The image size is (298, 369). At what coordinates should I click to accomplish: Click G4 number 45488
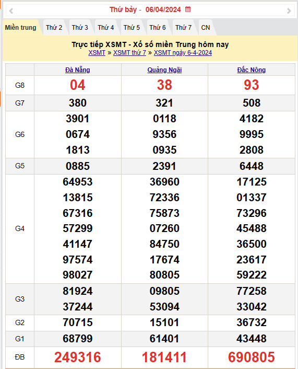point(252,228)
